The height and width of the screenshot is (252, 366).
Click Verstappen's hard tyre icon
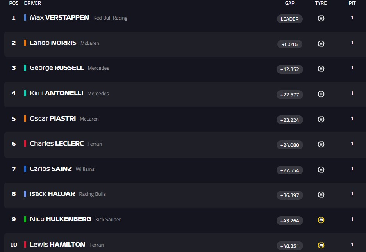click(321, 18)
